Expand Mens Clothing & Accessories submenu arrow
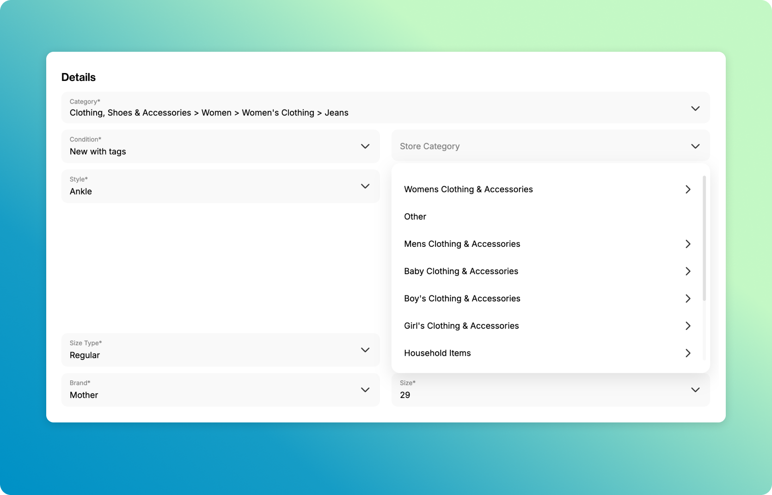This screenshot has height=495, width=772. coord(688,244)
